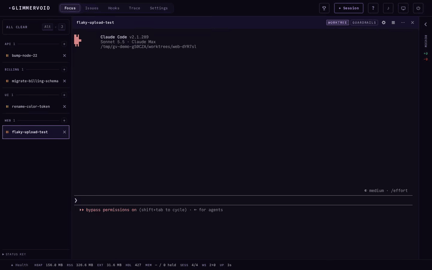Add session to UI group
Viewport: 432px width, 270px height.
pyautogui.click(x=64, y=95)
